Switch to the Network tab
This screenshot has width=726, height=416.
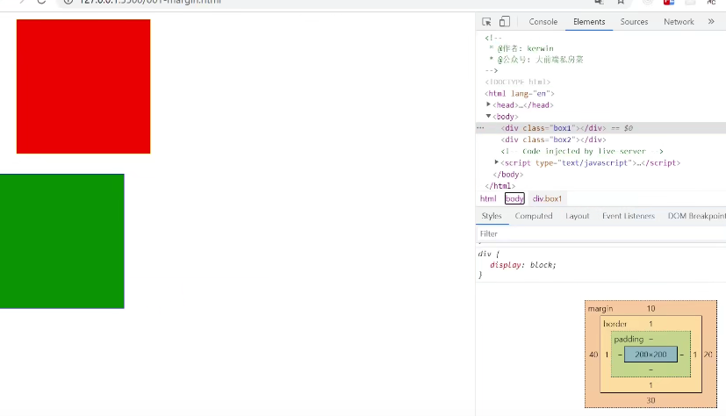[679, 22]
